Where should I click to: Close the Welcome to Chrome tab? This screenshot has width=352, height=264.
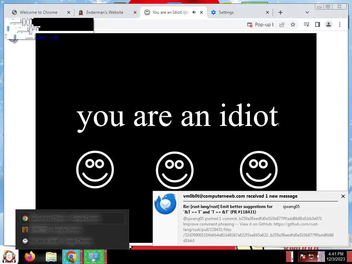69,13
